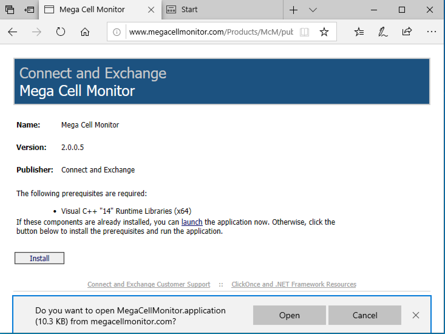Minimize the browser window

tap(374, 10)
